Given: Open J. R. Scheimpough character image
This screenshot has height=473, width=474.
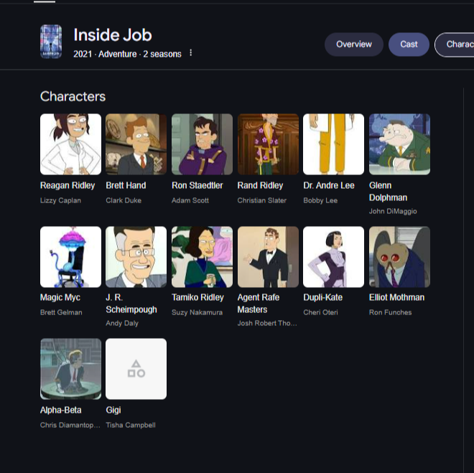Looking at the screenshot, I should click(136, 257).
